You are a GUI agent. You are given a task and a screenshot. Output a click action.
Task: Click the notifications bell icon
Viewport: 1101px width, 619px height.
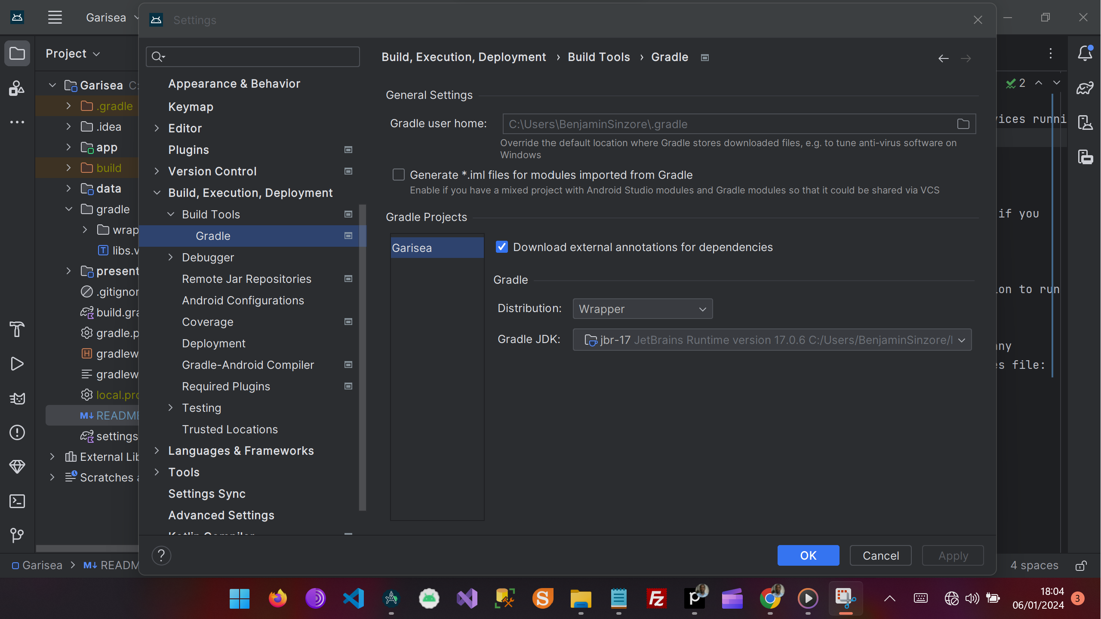[x=1085, y=53]
